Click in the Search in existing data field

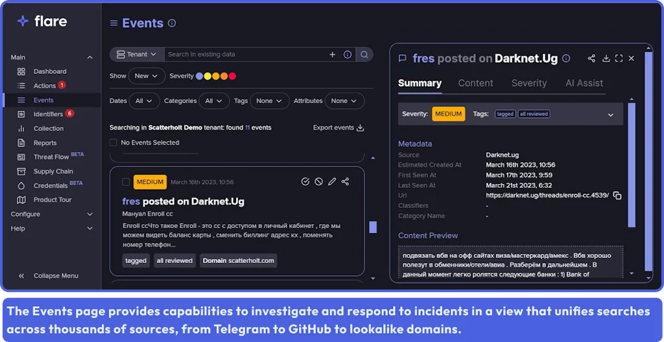[x=246, y=54]
